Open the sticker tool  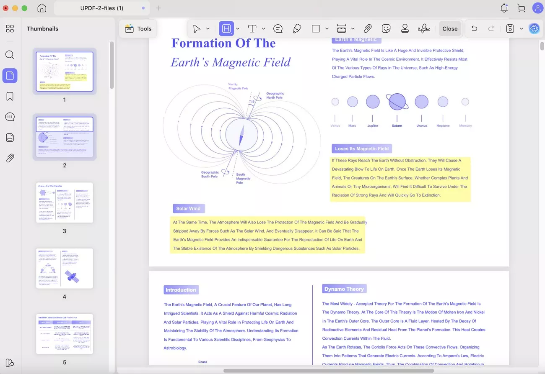pyautogui.click(x=386, y=28)
